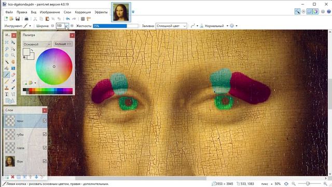Screen dimensions: 332x187
Task: Select the Ellipse Select tool
Action: pyautogui.click(x=7, y=56)
